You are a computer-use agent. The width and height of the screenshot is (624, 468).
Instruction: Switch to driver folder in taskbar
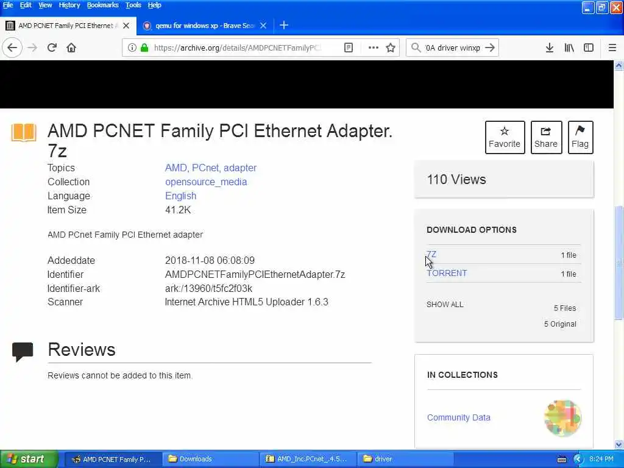point(406,459)
